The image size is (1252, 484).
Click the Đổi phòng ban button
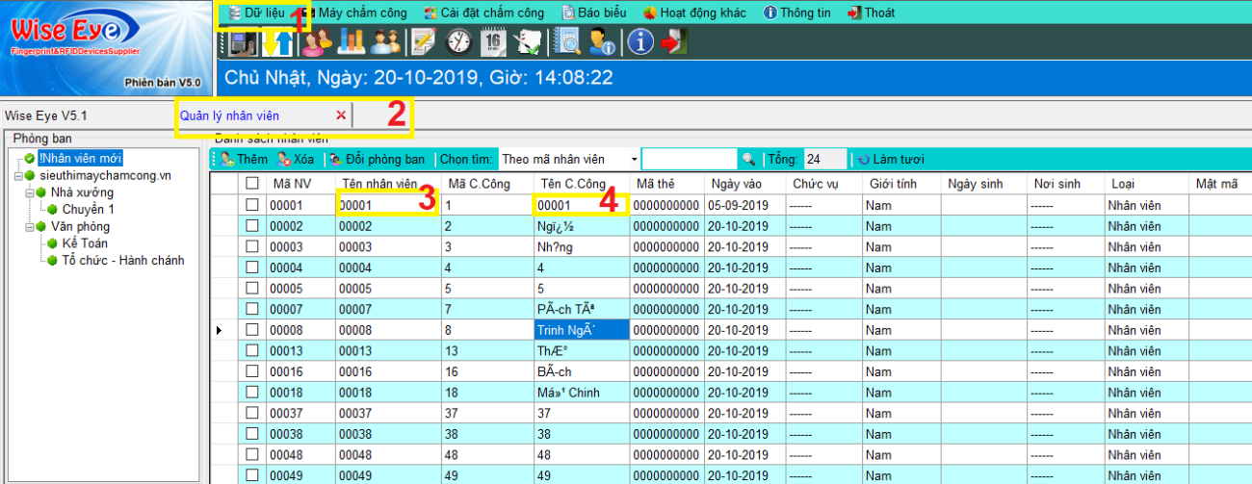pyautogui.click(x=378, y=159)
